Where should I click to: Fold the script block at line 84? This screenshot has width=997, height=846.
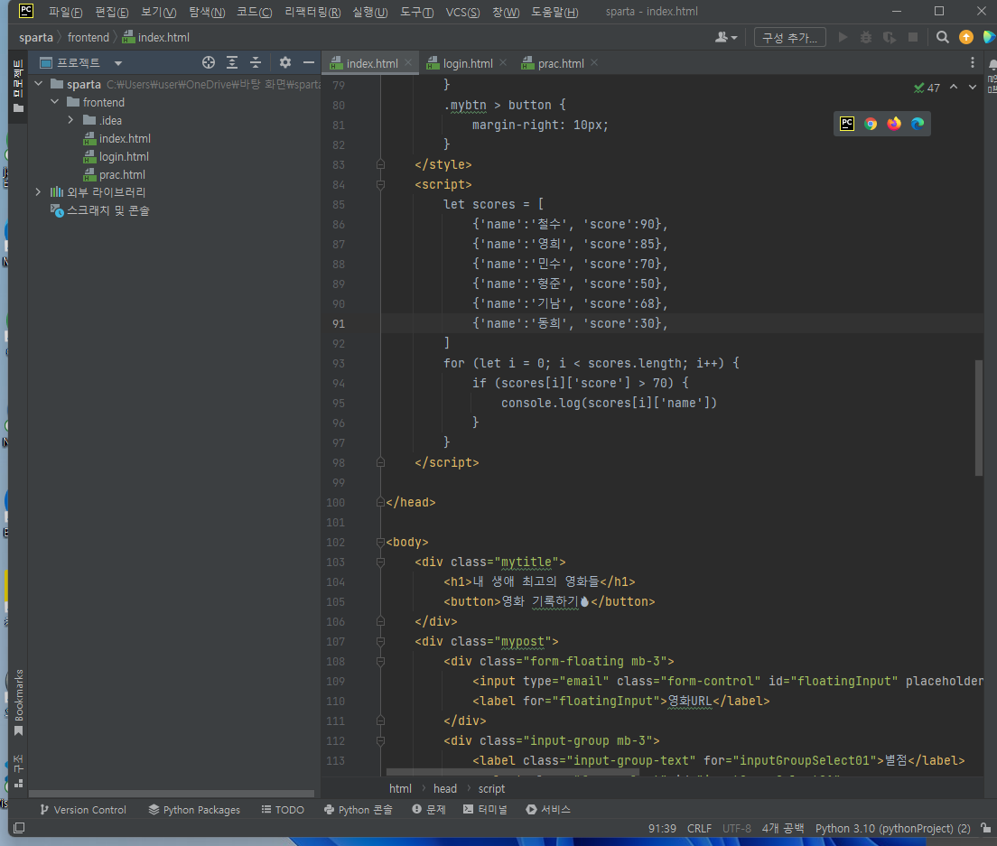pyautogui.click(x=380, y=184)
